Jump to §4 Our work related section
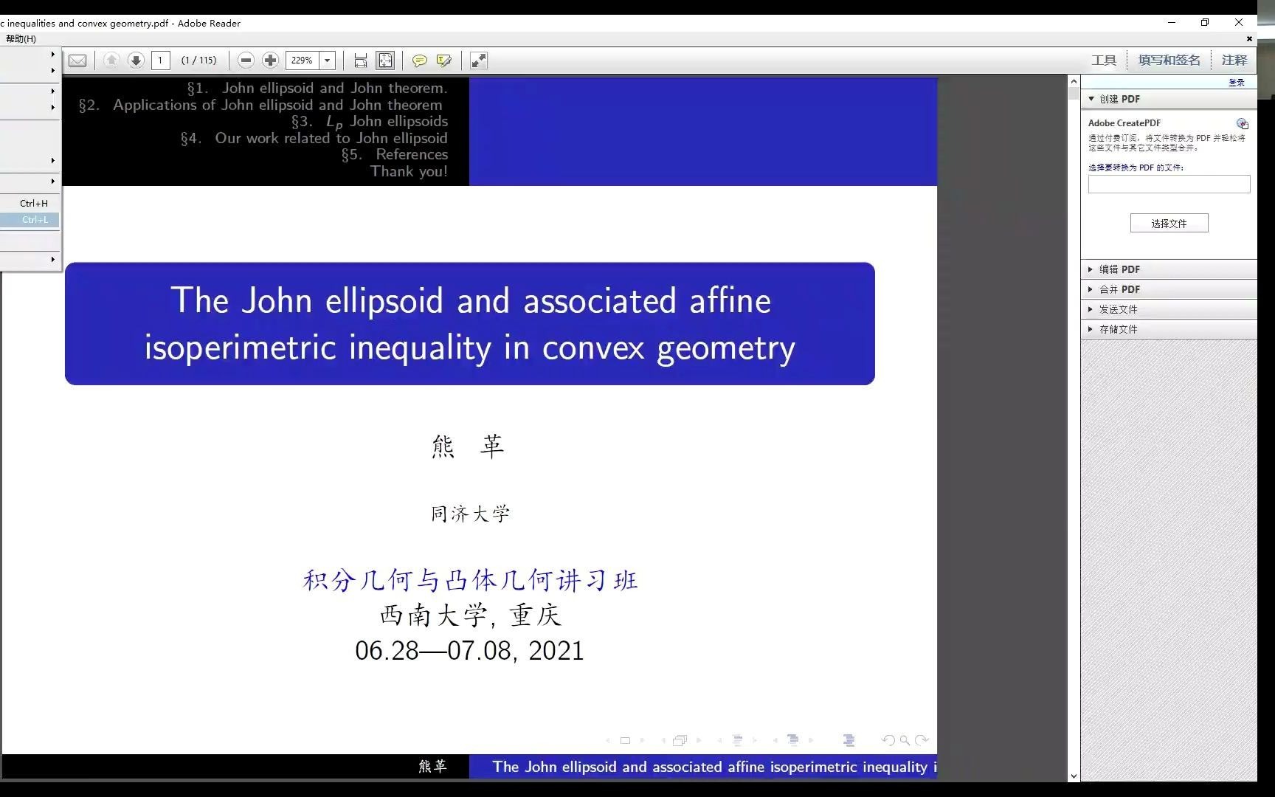 pos(314,138)
